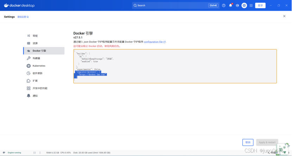
Task: Click the https://docker.1ms.run mirror URL line
Action: coord(92,74)
